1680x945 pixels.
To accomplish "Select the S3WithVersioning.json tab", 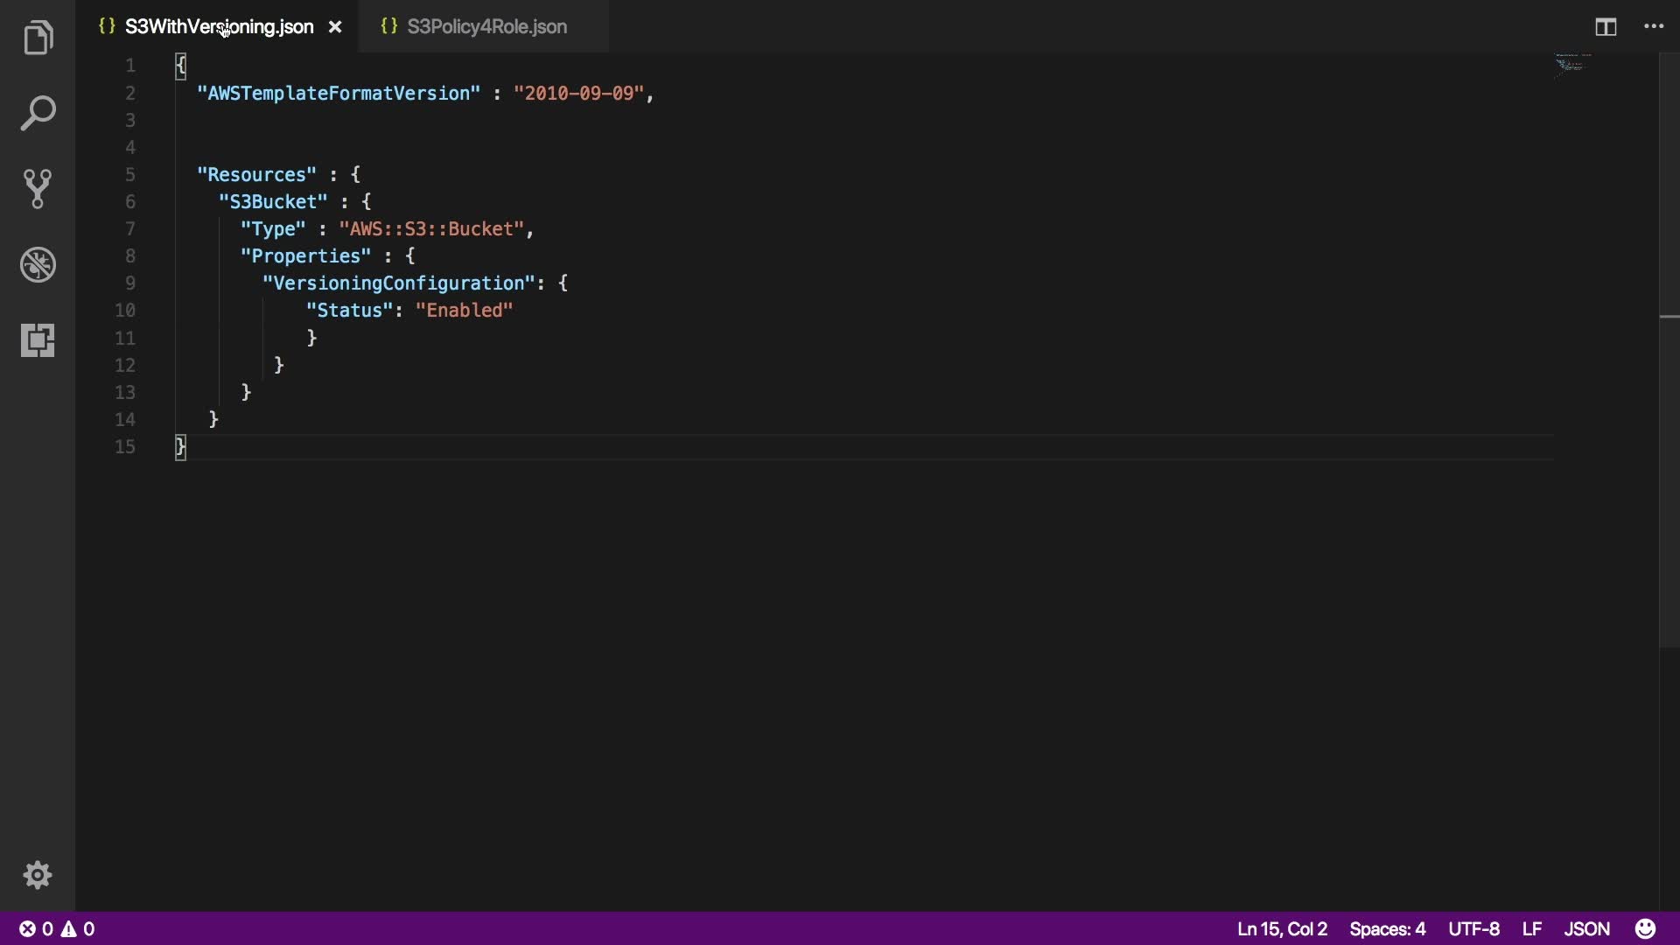I will 219,27.
